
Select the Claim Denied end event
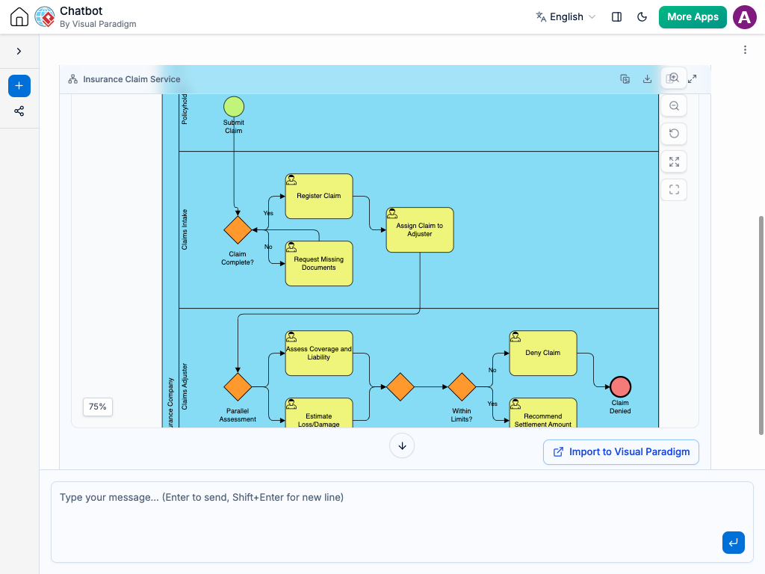click(x=620, y=387)
